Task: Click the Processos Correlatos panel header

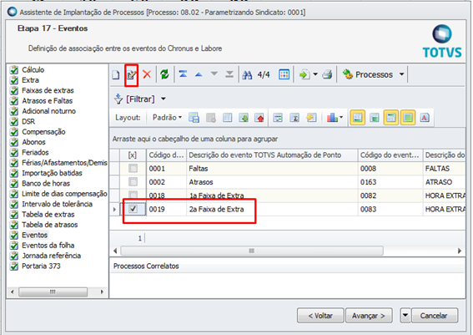Action: (x=287, y=266)
